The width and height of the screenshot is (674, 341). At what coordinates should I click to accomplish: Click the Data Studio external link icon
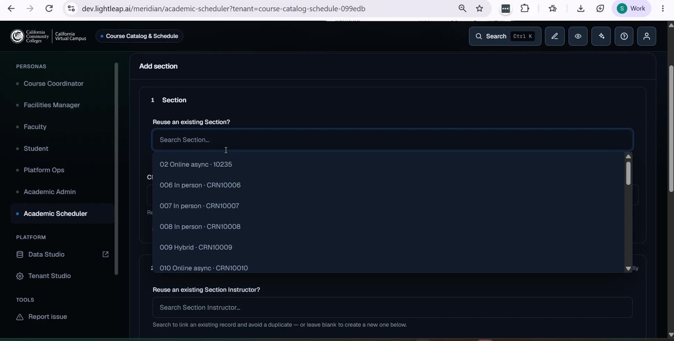[x=106, y=254]
